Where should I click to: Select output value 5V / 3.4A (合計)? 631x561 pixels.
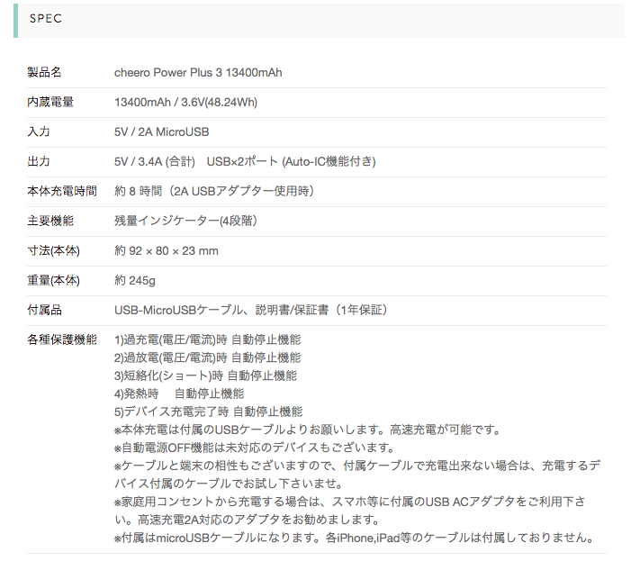(155, 161)
